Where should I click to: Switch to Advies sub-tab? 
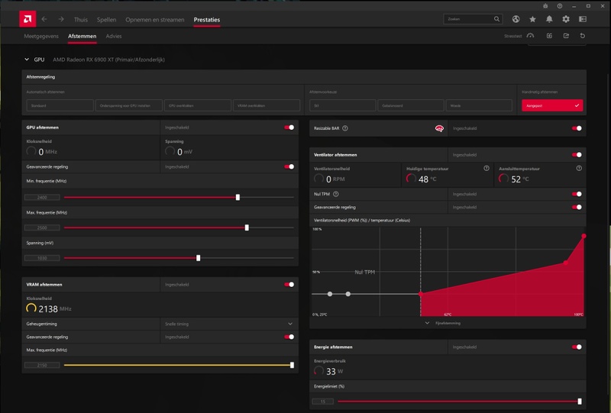114,36
